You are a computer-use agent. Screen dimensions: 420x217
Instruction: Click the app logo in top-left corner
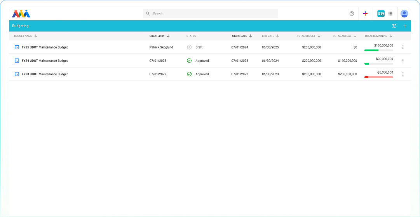[21, 14]
